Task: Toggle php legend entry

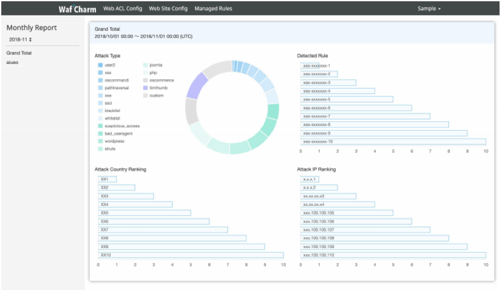Action: coord(150,73)
